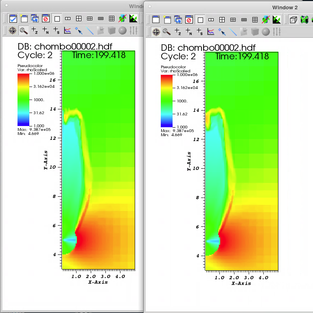The width and height of the screenshot is (313, 313).
Task: Invert background colors in Window 2
Action: pyautogui.click(x=277, y=20)
